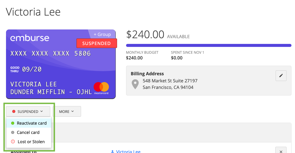295x153 pixels.
Task: Click the red alert icon beside Lost or Stolen
Action: (13, 142)
